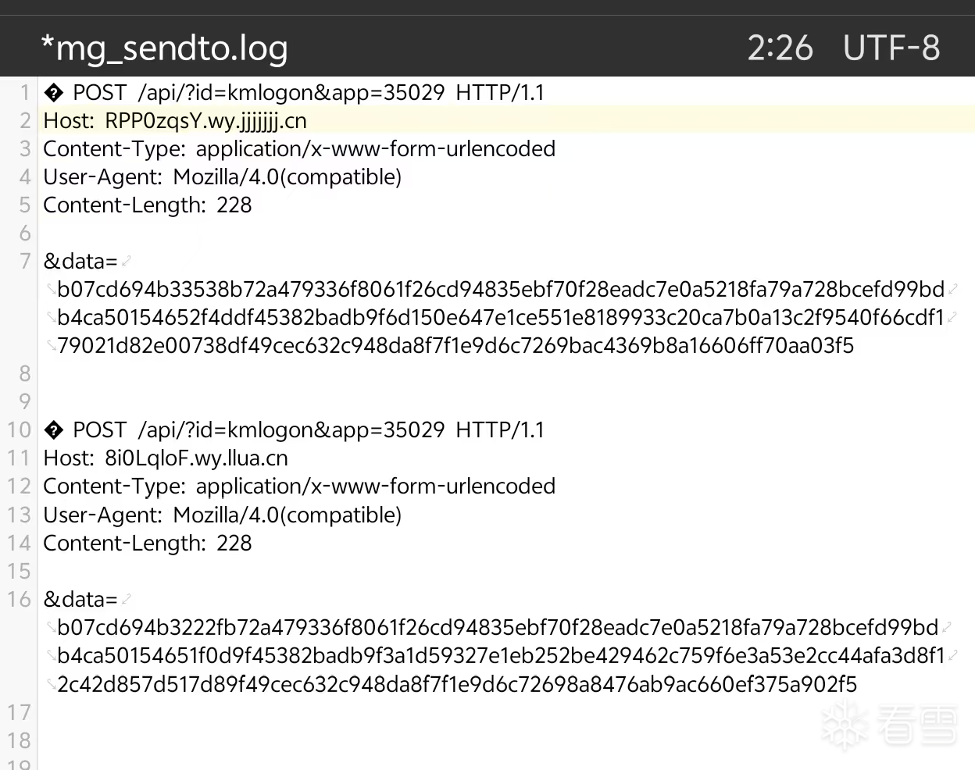Place cursor on Content-Length: 228 at line 5
Screen dimensions: 975x770
click(147, 205)
